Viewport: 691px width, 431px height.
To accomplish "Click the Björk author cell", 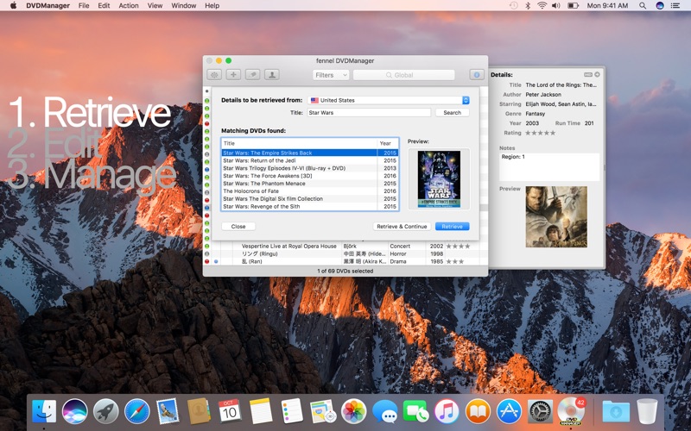I will point(350,247).
